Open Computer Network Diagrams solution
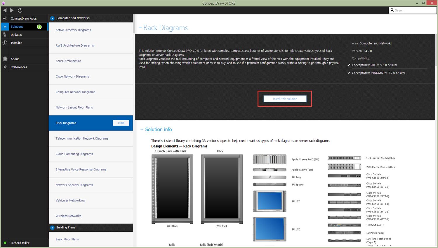The height and width of the screenshot is (248, 438). coord(91,92)
